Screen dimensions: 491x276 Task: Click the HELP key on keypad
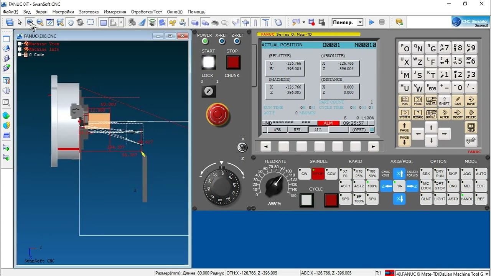(471, 128)
